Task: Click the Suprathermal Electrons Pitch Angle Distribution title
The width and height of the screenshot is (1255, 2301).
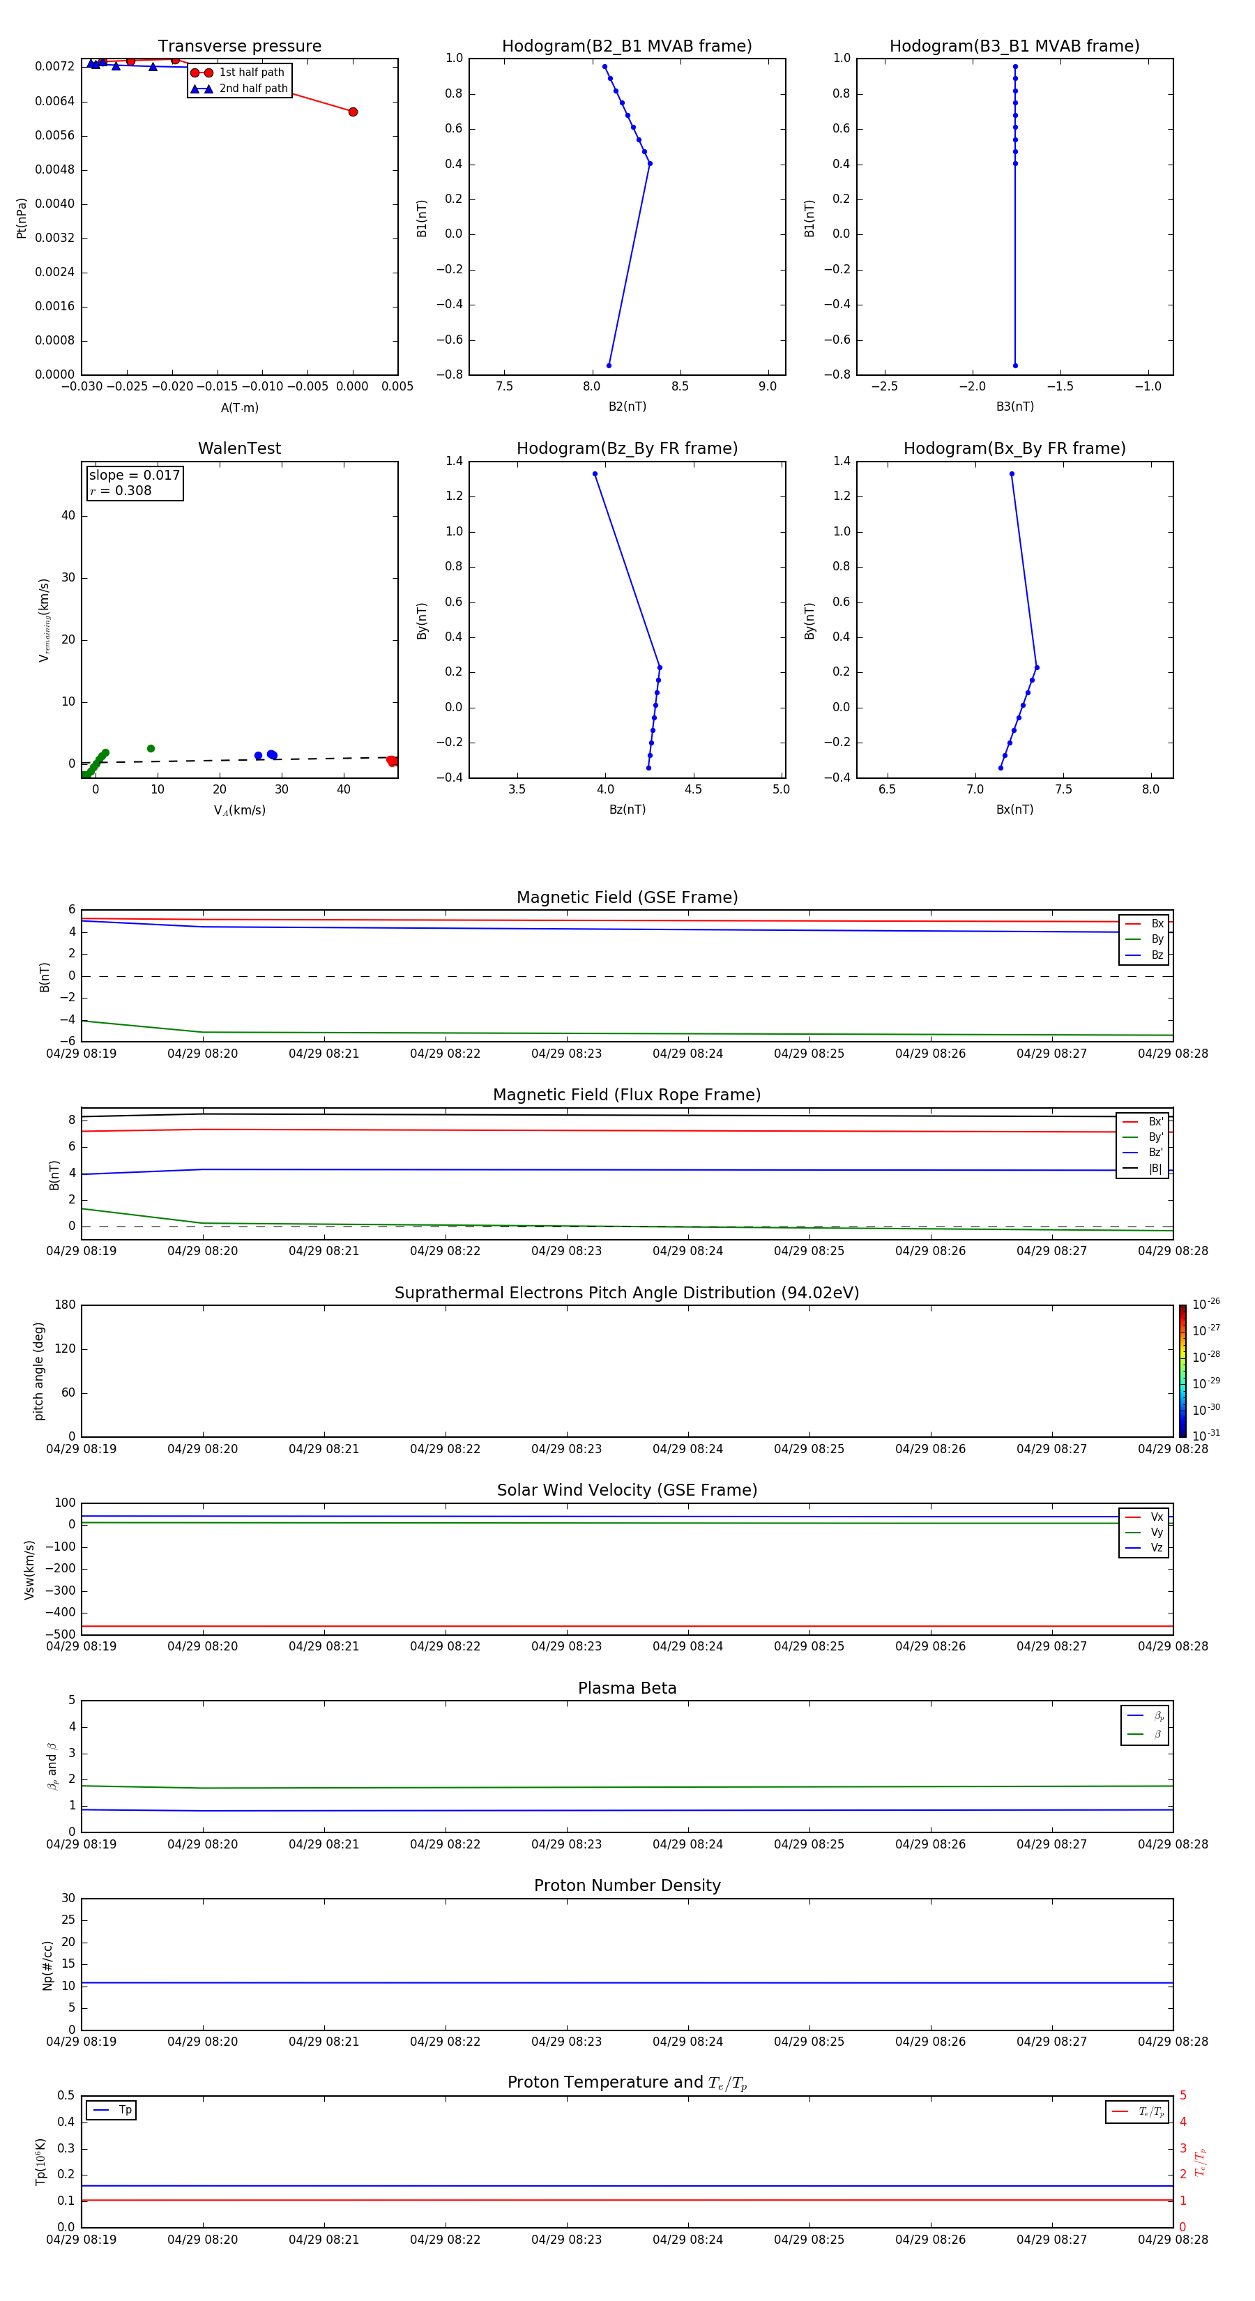Action: 627,1293
